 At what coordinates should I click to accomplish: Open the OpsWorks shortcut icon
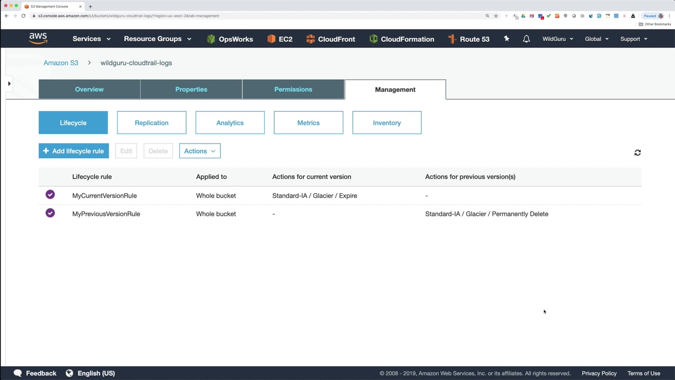tap(211, 39)
